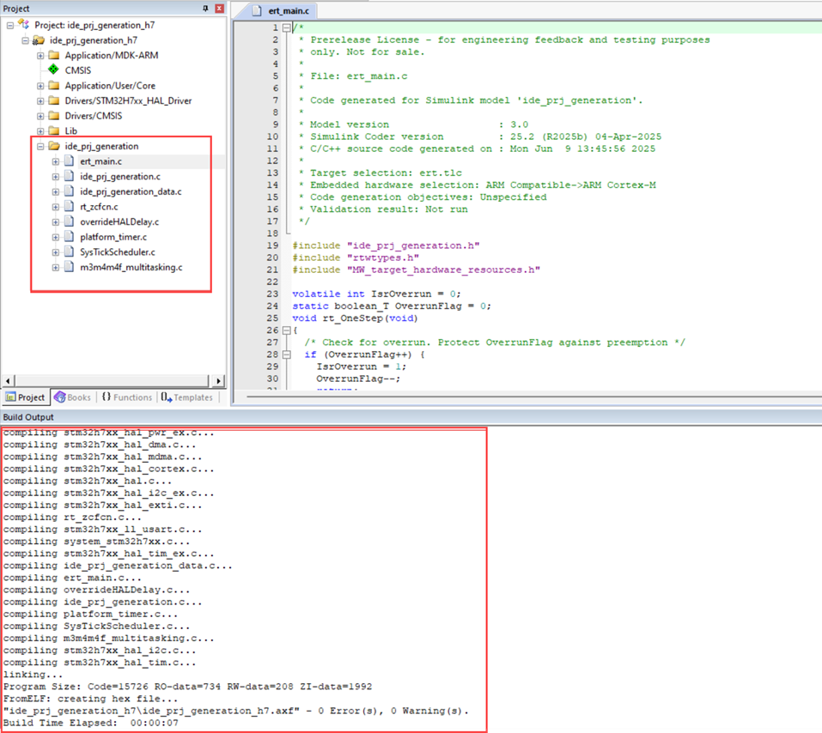Switch to the Books tab

click(72, 397)
